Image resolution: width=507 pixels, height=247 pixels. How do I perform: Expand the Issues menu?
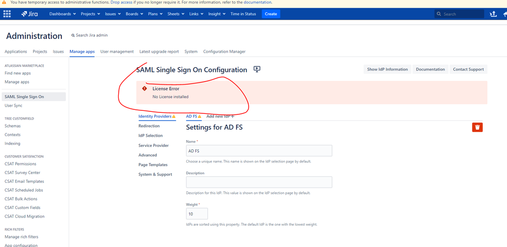coord(113,14)
